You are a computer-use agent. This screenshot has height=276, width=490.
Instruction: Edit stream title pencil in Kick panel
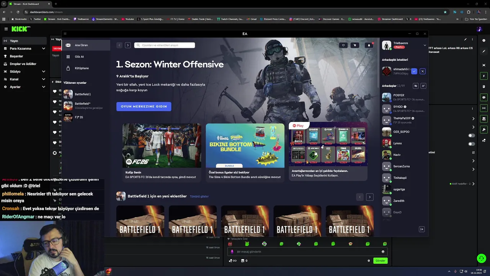click(465, 39)
